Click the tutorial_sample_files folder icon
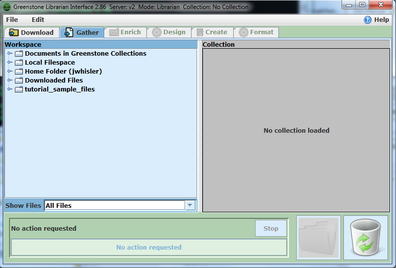The image size is (396, 268). tap(19, 89)
